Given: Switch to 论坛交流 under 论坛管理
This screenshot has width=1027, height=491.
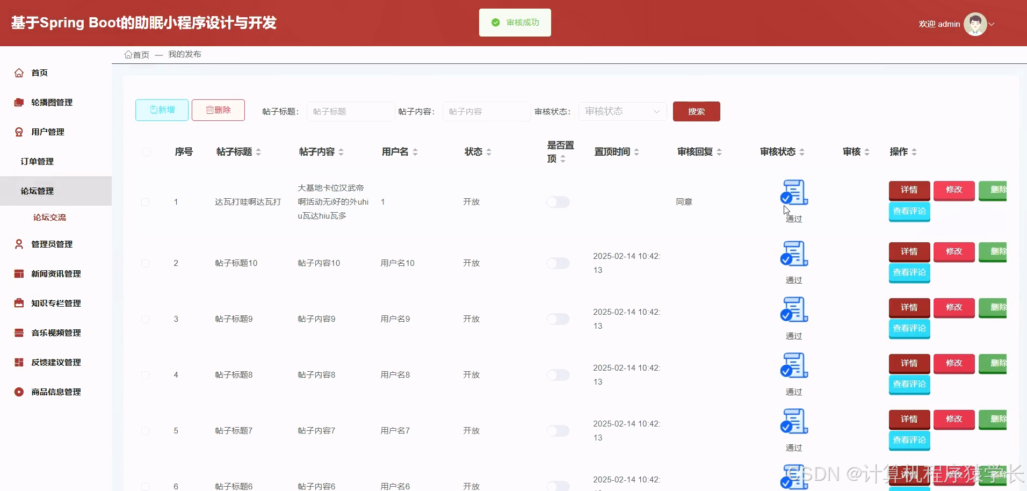Looking at the screenshot, I should click(x=49, y=217).
